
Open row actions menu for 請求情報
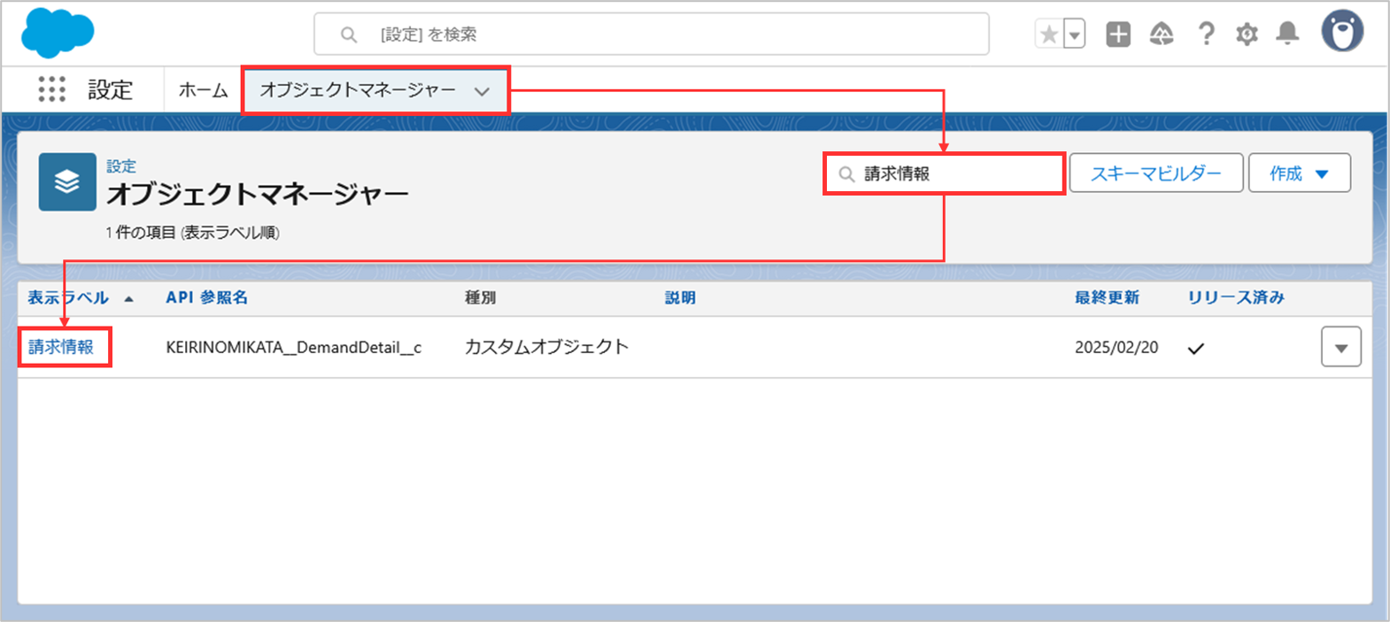pos(1340,348)
